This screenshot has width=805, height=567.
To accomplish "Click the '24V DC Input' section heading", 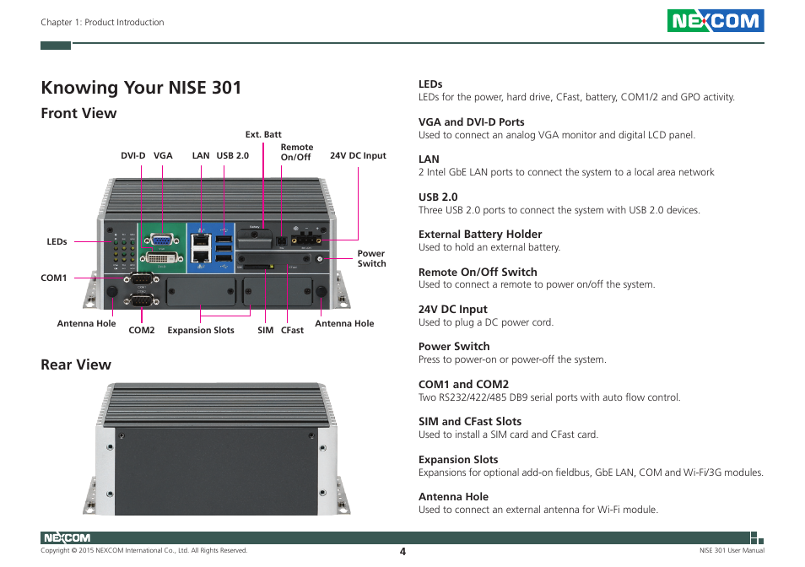I will (x=453, y=310).
